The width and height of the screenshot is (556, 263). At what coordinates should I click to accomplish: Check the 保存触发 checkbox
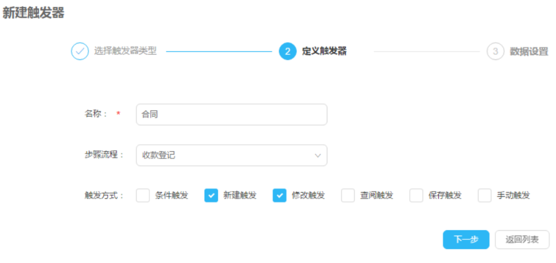click(416, 195)
